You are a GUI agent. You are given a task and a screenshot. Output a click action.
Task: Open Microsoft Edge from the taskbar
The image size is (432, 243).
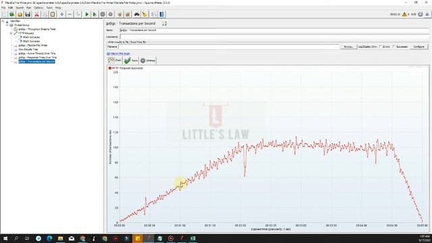(x=49, y=238)
